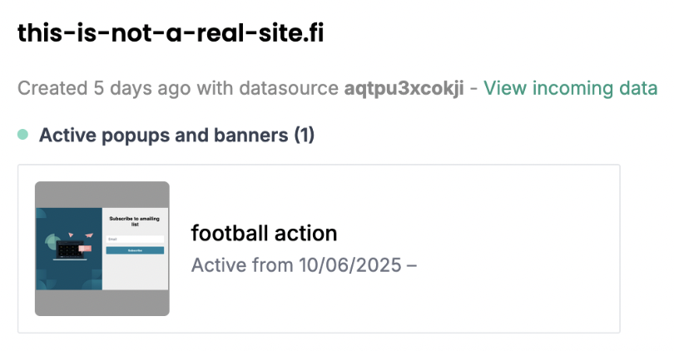Open the View incoming data link
This screenshot has width=674, height=351.
[x=571, y=87]
